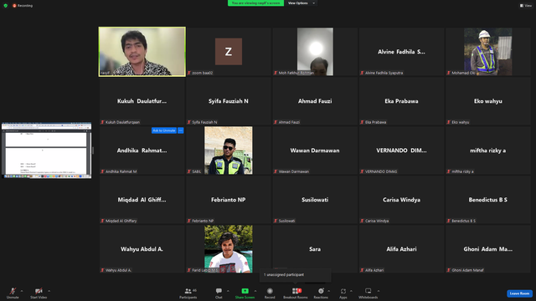Viewport: 536px width, 301px height.
Task: Click the muted mic icon on Carisa Windya tile
Action: point(362,221)
